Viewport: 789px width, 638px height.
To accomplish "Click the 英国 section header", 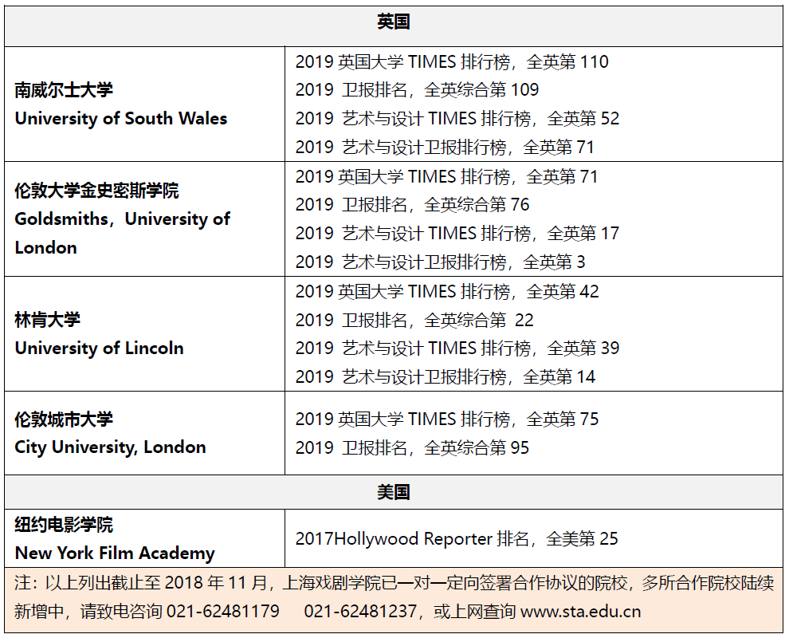I will tap(394, 23).
